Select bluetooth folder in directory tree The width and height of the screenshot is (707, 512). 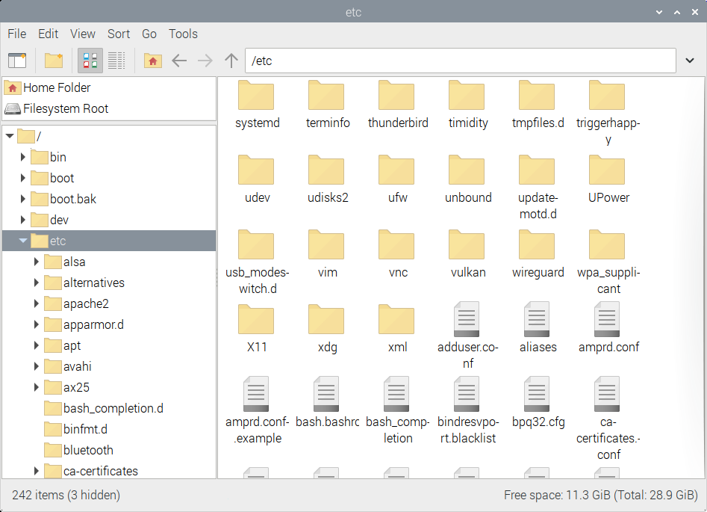(87, 450)
